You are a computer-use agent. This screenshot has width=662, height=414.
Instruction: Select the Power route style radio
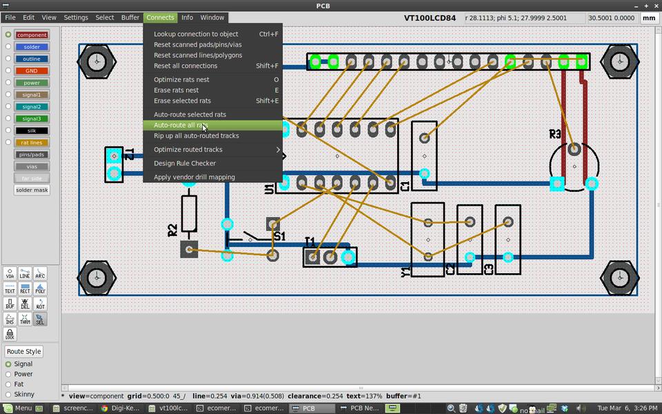tap(9, 374)
